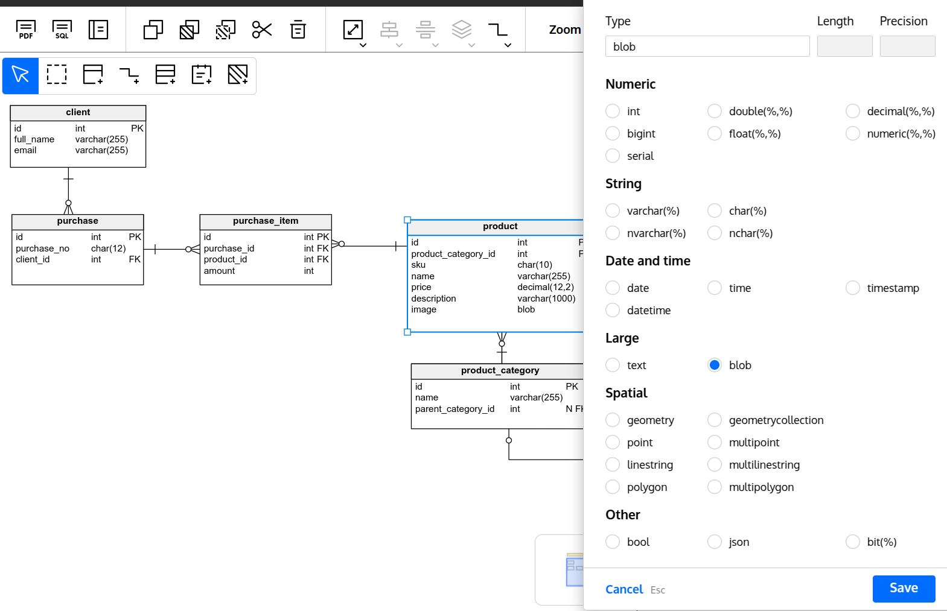Delete selection with trash icon

point(298,30)
